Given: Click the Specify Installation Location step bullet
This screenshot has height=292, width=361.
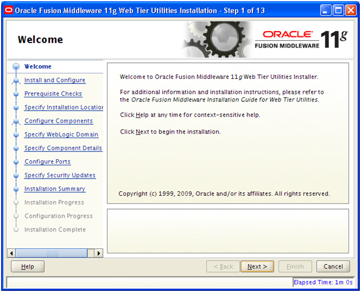Looking at the screenshot, I should [x=16, y=108].
